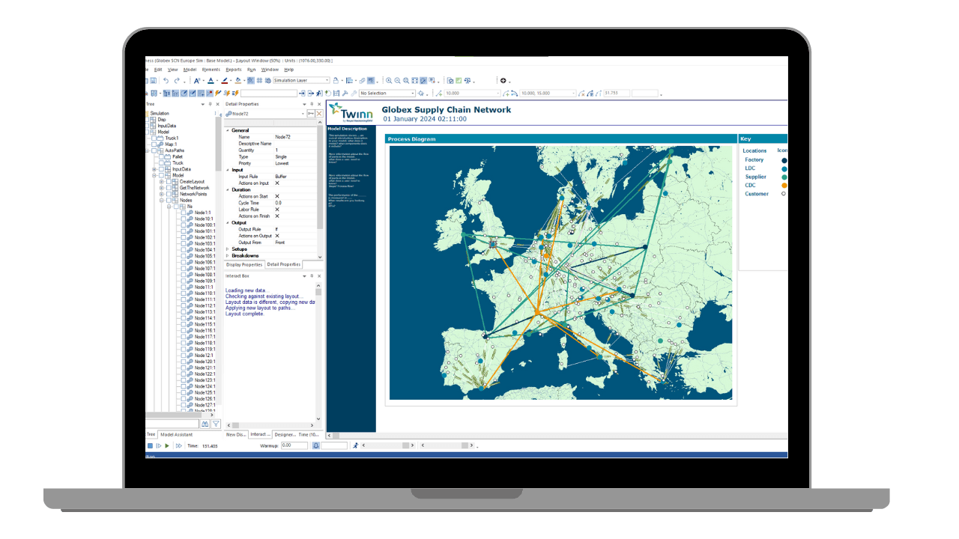Click the key icon beside Node72 selector
This screenshot has height=539, width=959.
click(310, 114)
